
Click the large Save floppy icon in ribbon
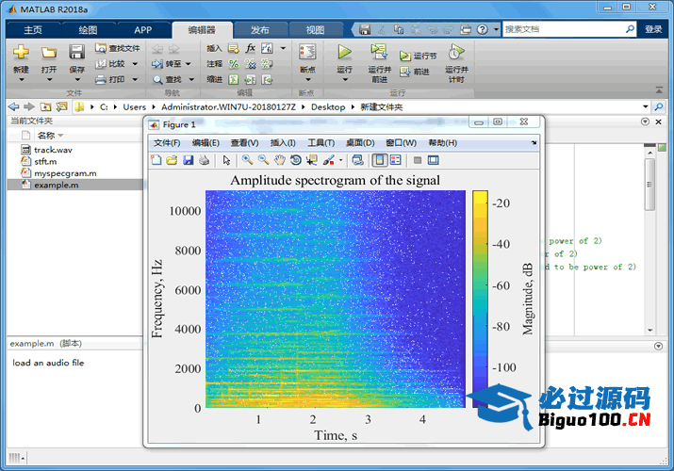pyautogui.click(x=76, y=52)
